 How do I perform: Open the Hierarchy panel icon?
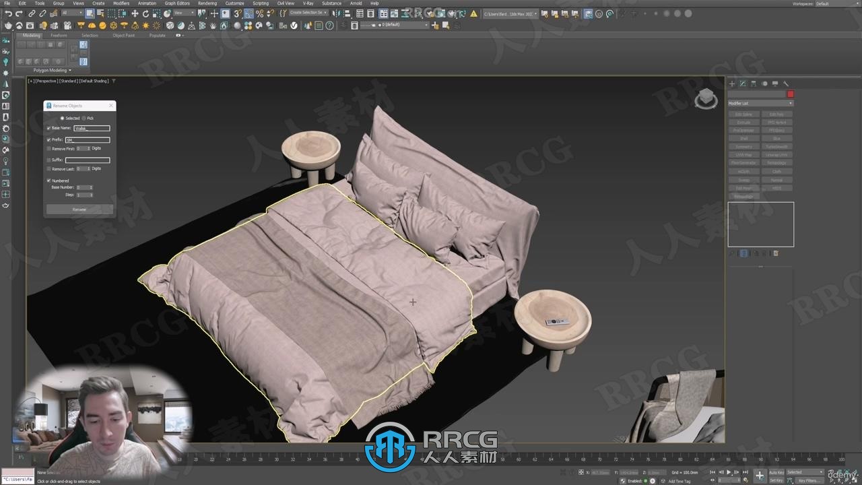click(x=754, y=84)
